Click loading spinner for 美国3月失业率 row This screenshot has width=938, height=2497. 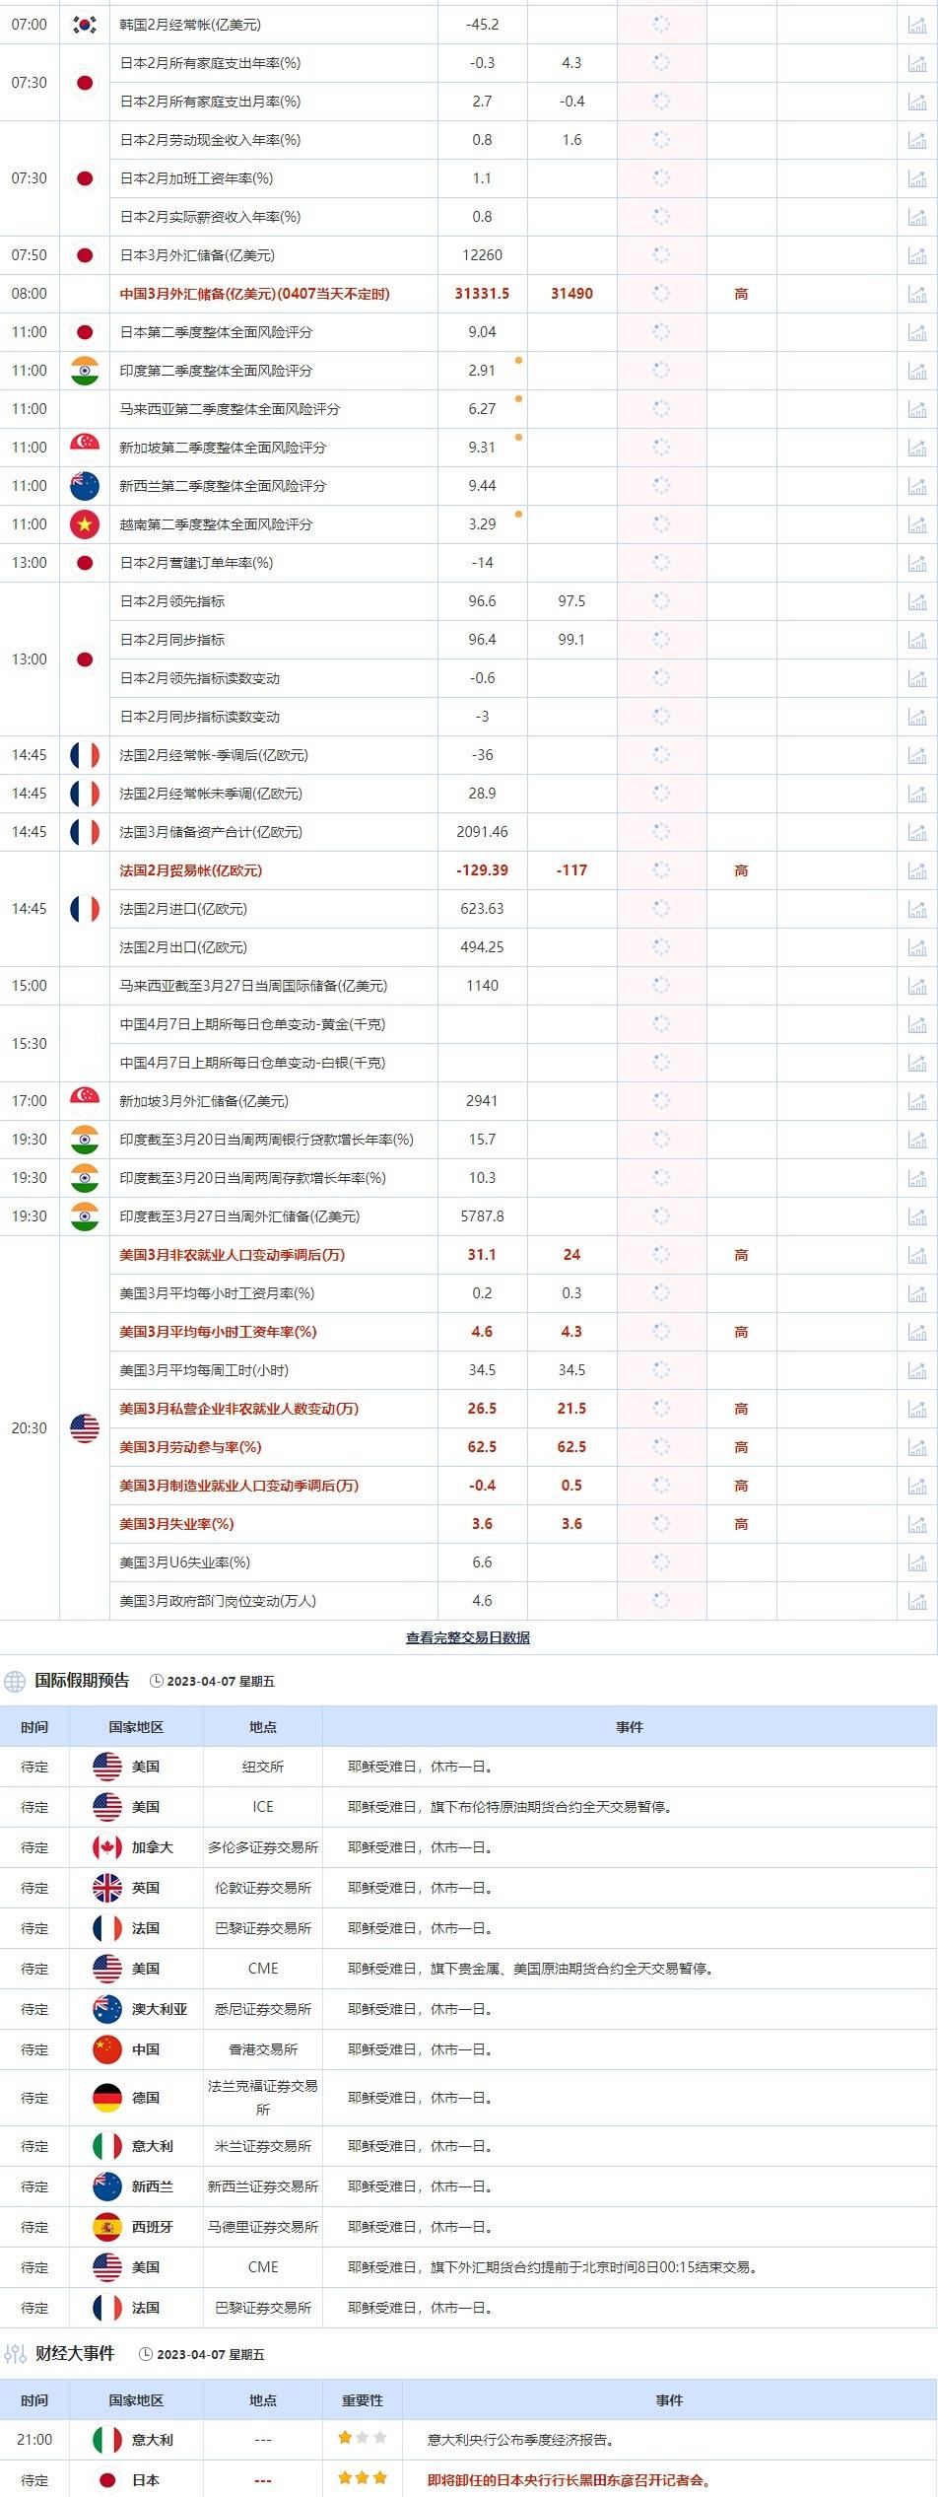click(x=661, y=1523)
